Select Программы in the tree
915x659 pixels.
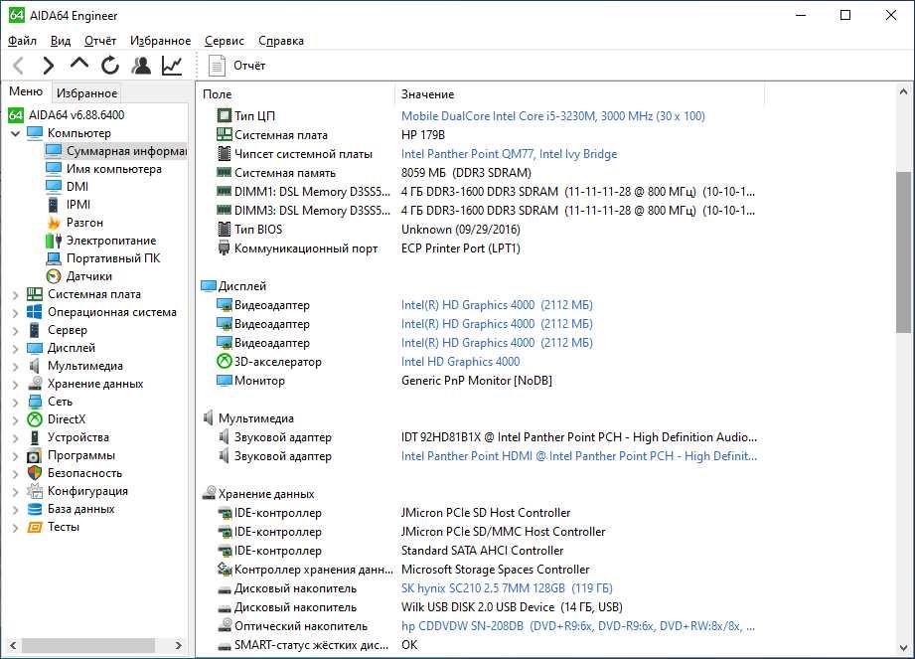[81, 455]
